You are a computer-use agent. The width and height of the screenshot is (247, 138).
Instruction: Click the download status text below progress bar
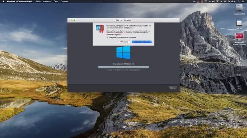pyautogui.click(x=123, y=70)
